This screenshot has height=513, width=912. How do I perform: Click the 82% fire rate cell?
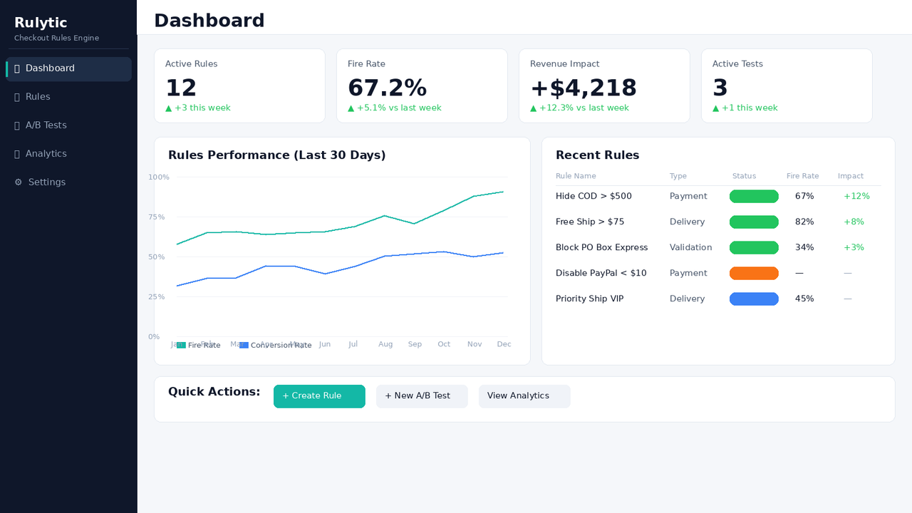(x=804, y=222)
